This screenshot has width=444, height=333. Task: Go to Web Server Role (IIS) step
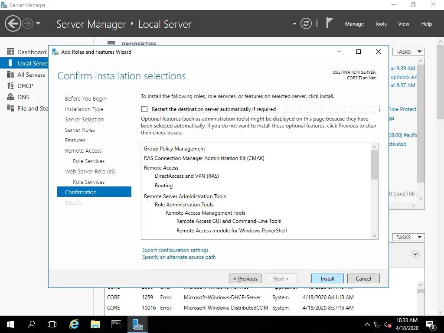(90, 171)
